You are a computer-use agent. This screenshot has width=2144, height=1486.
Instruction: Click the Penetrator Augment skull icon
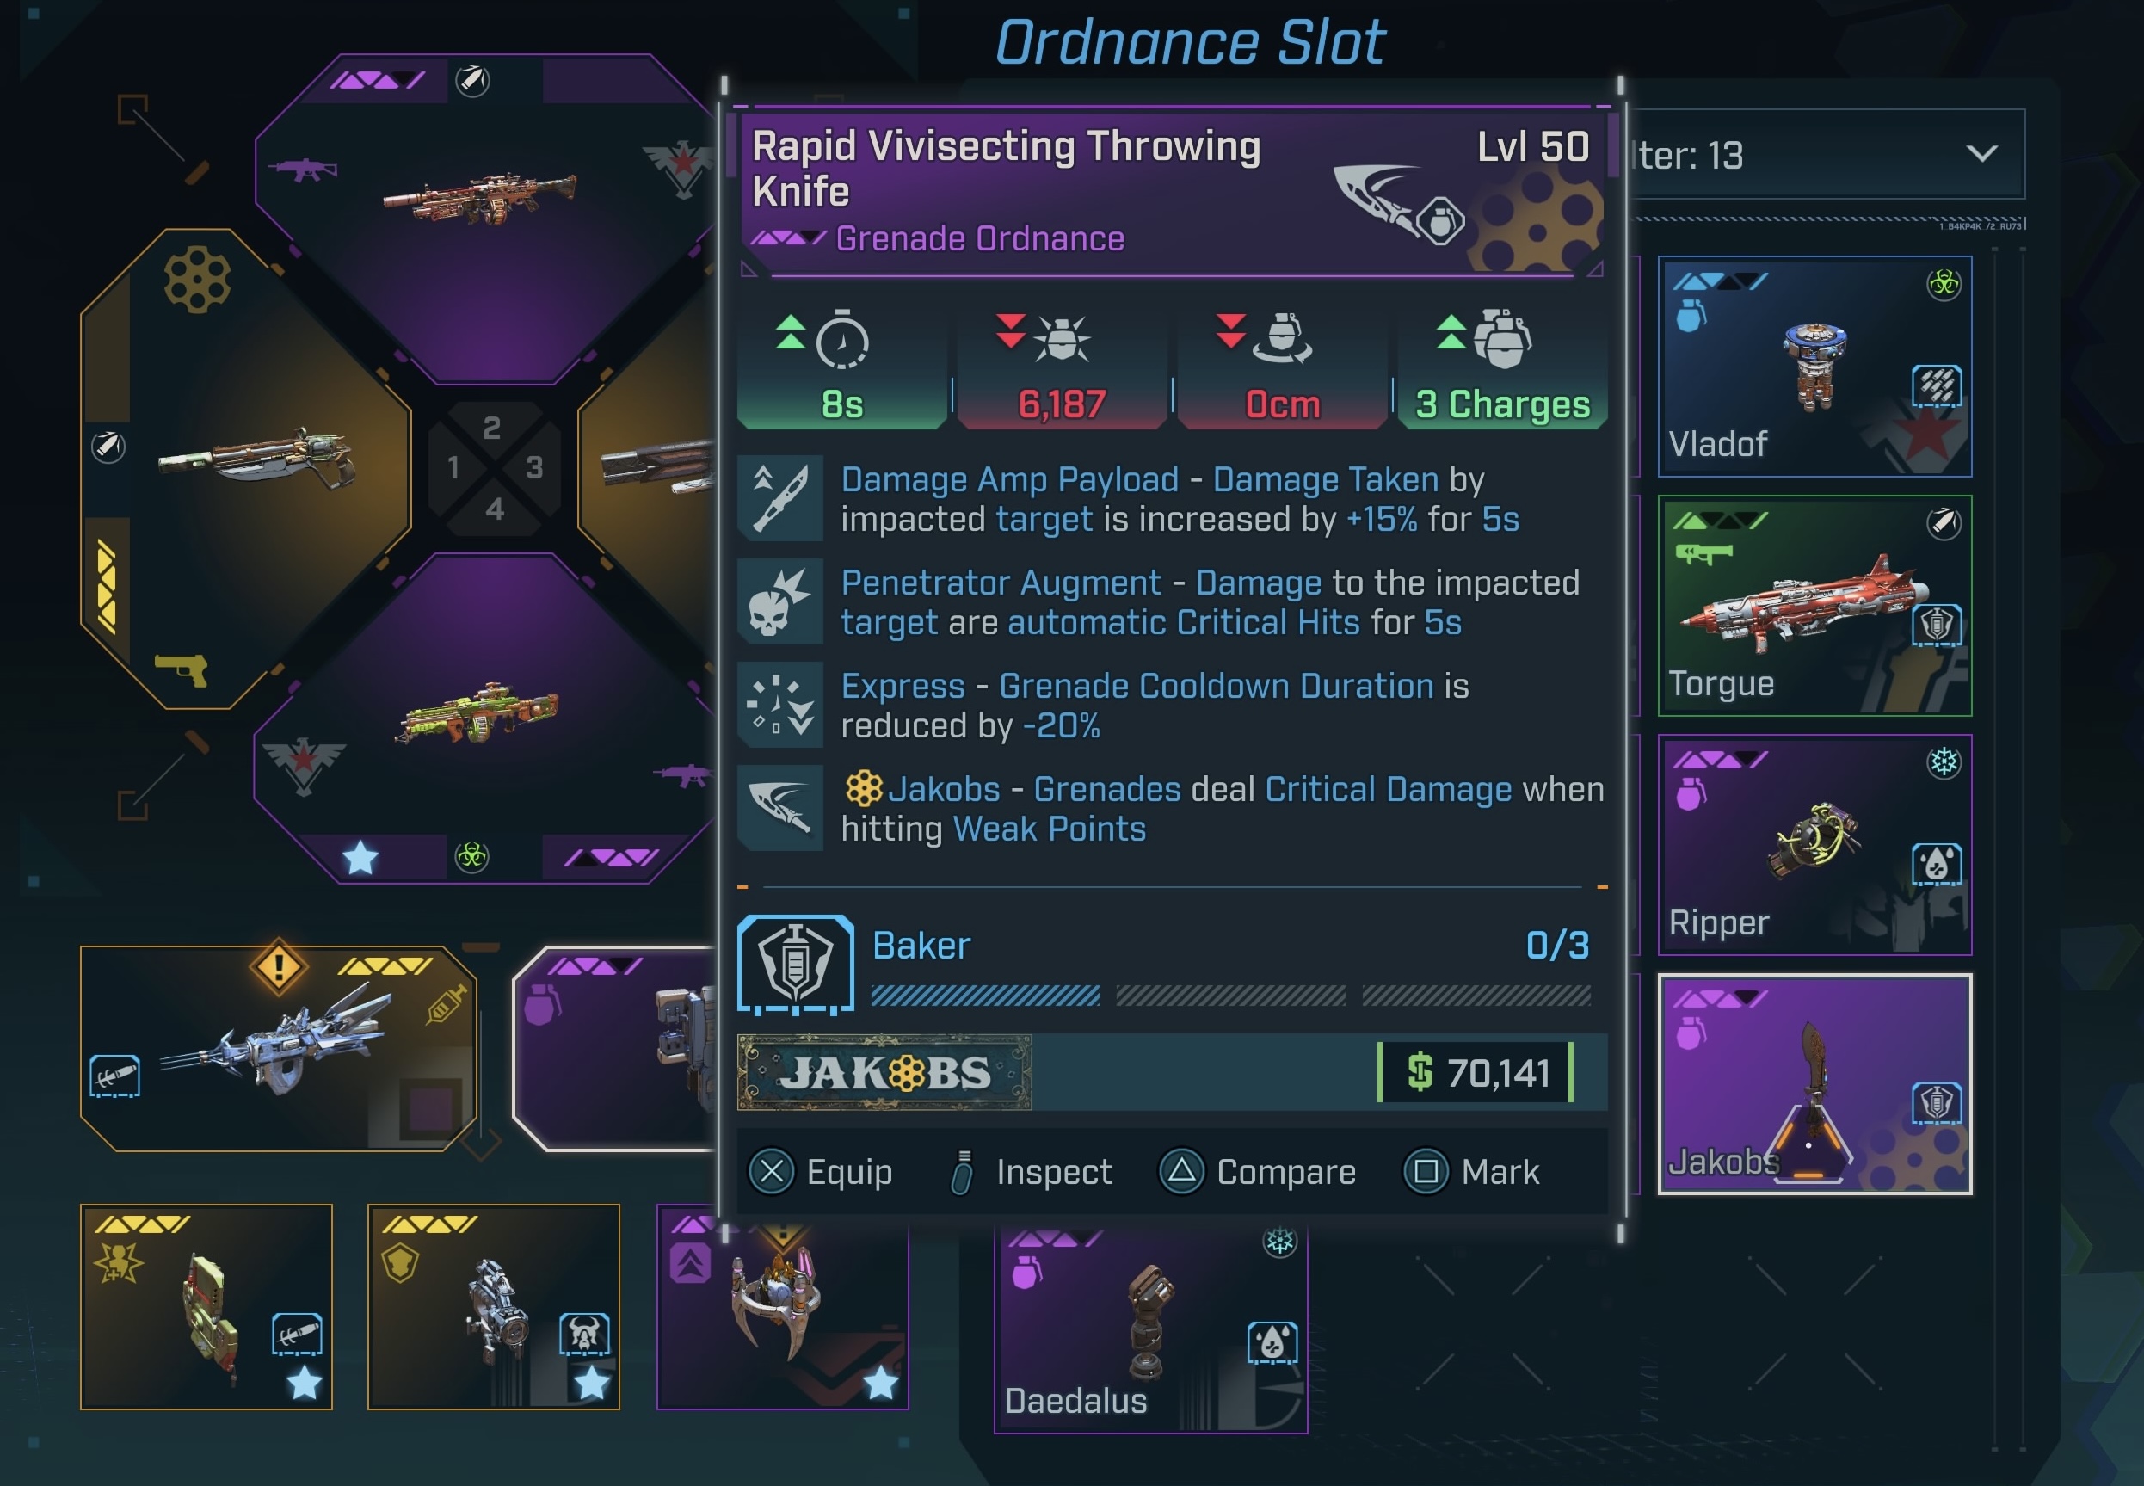[780, 601]
